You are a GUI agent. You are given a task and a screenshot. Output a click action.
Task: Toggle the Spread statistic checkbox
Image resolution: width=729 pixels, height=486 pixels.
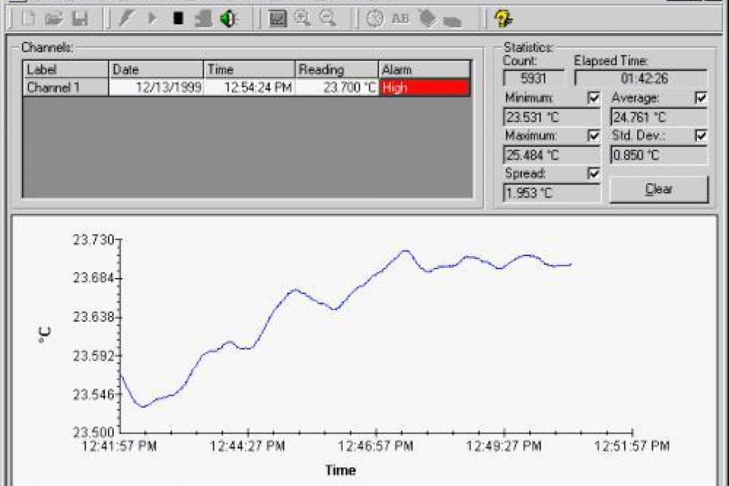pos(593,174)
